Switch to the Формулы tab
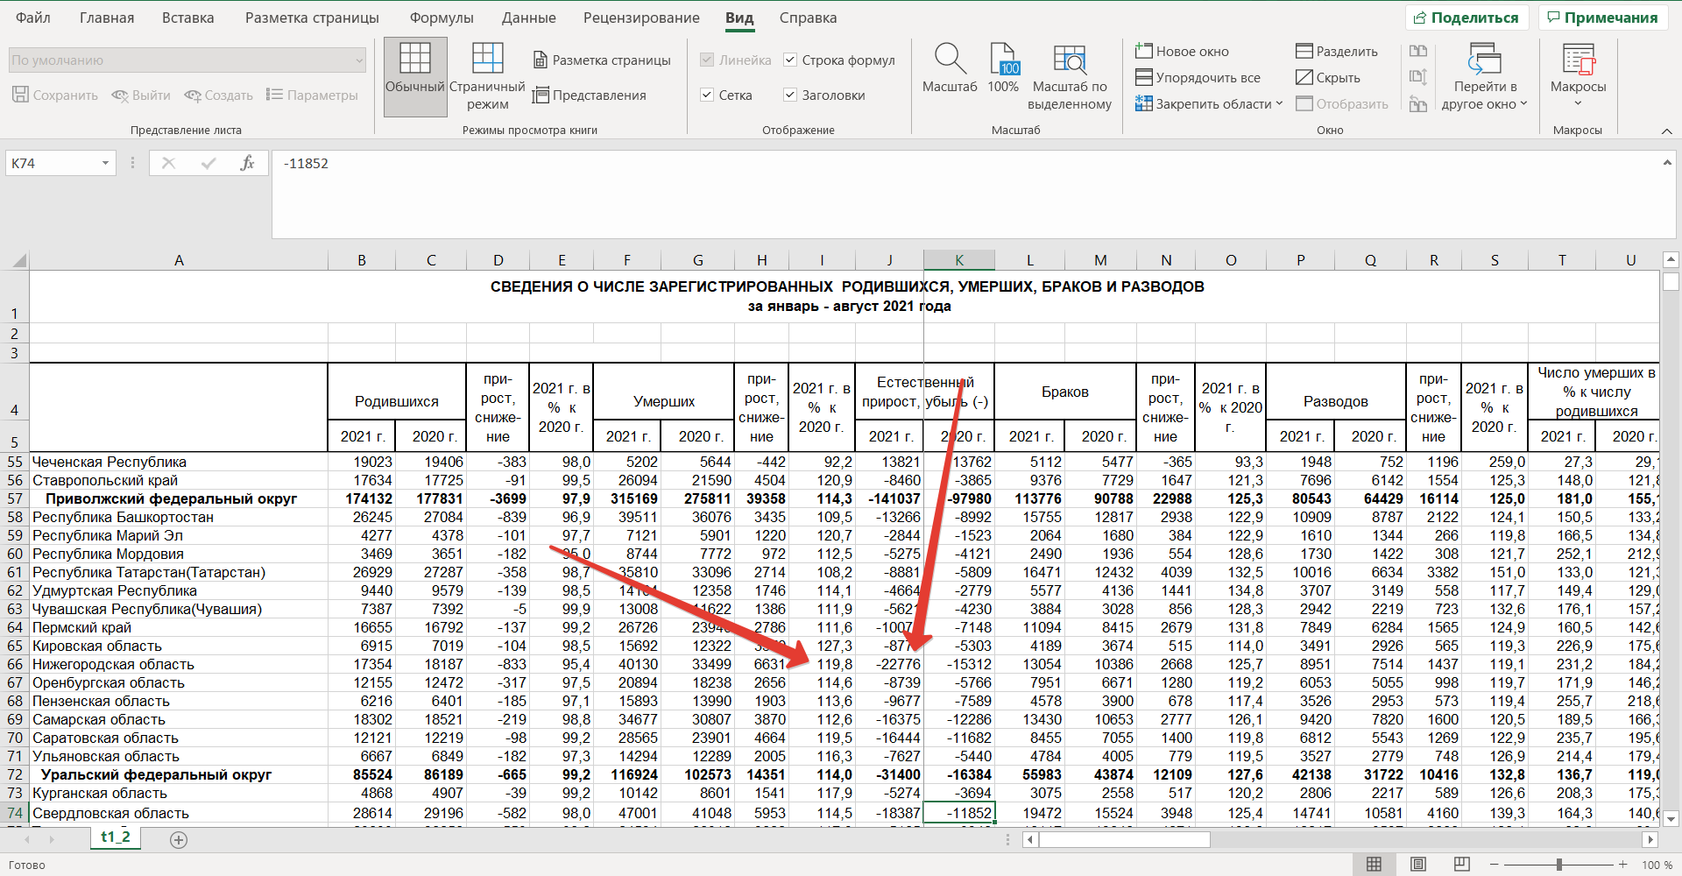Screen dimensions: 1682x876 point(442,18)
